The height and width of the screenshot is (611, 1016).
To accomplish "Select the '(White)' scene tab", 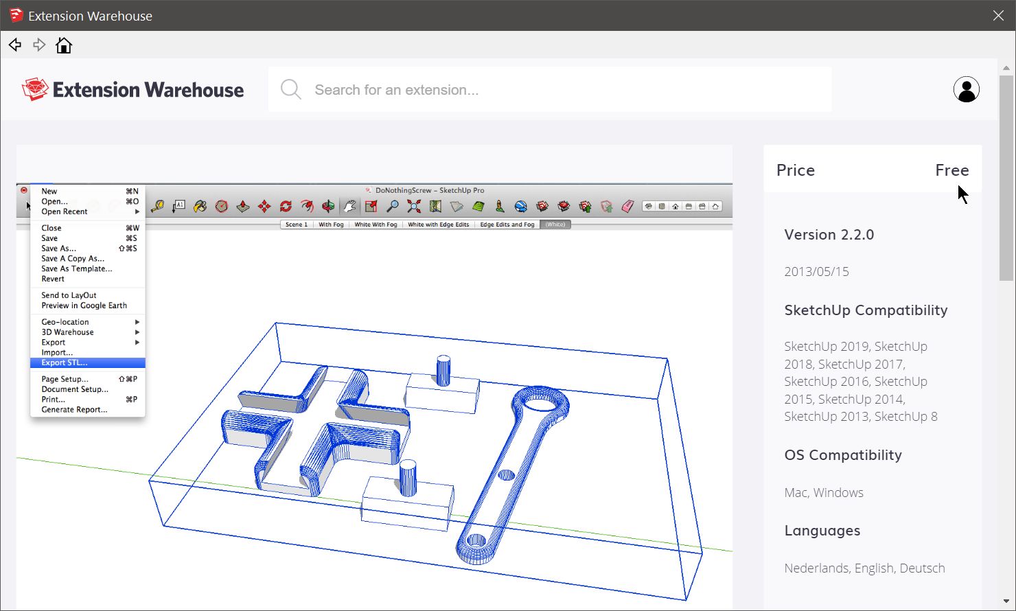I will pyautogui.click(x=555, y=224).
